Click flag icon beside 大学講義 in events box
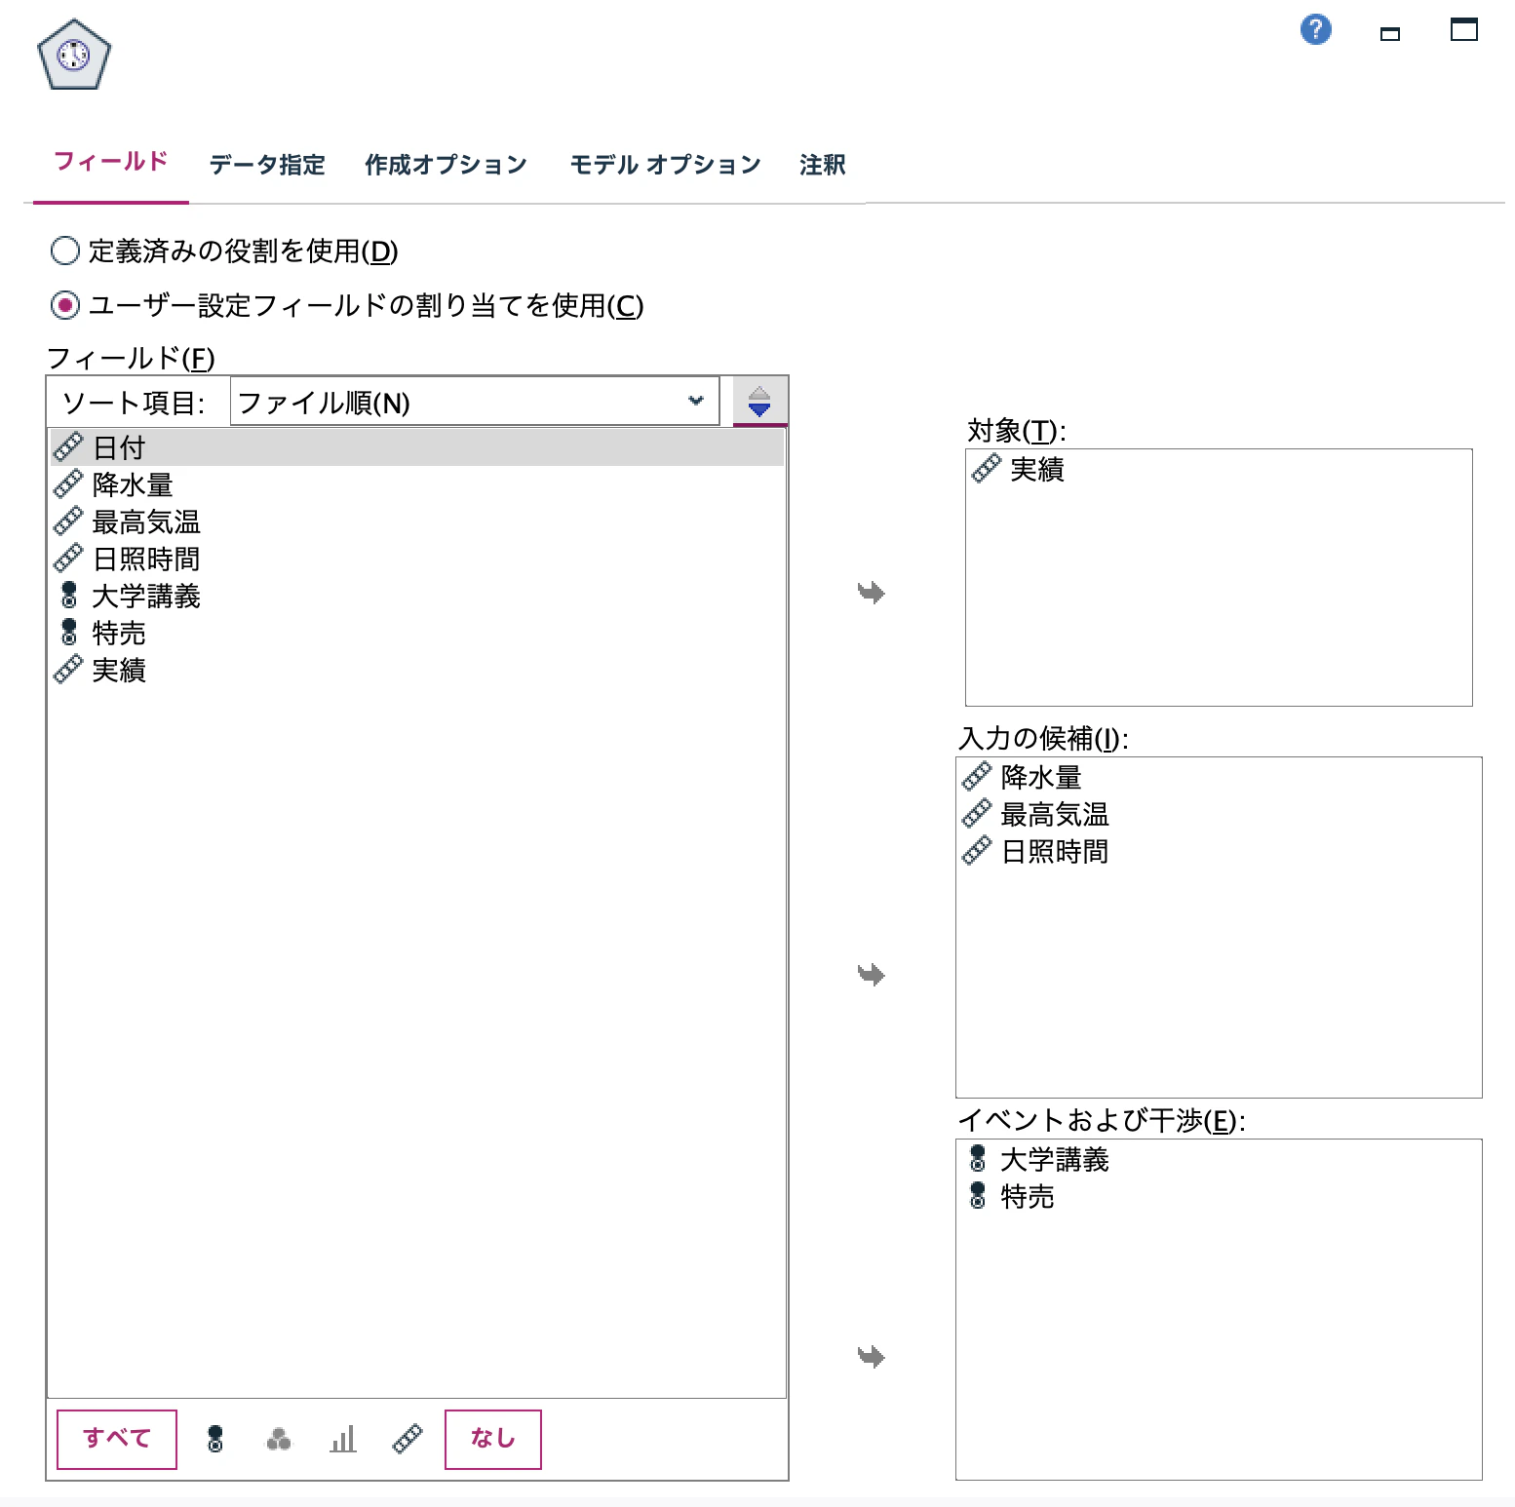1515x1507 pixels. [978, 1159]
